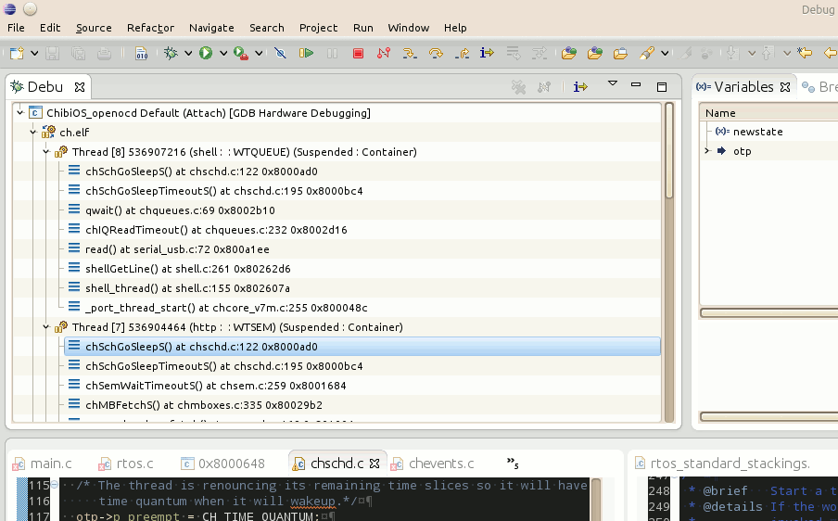The width and height of the screenshot is (838, 521).
Task: Click the Last Edit Location icon
Action: tap(805, 53)
